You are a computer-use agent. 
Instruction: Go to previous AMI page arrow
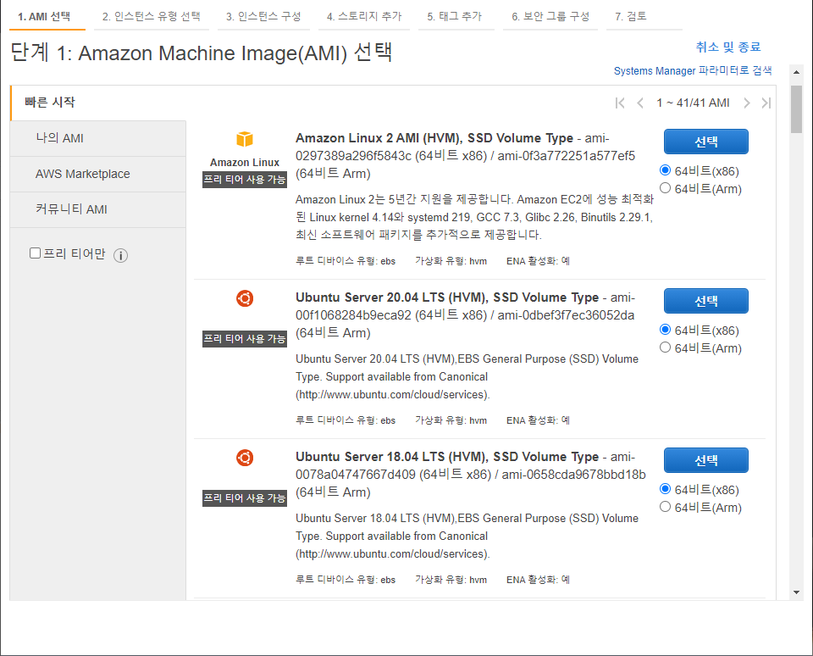tap(640, 103)
